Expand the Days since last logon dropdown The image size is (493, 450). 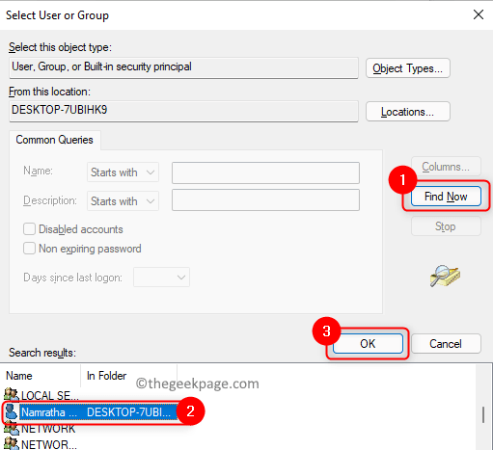pos(161,278)
